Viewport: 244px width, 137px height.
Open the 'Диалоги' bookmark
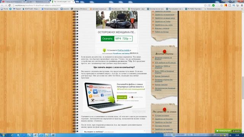[x=65, y=9]
